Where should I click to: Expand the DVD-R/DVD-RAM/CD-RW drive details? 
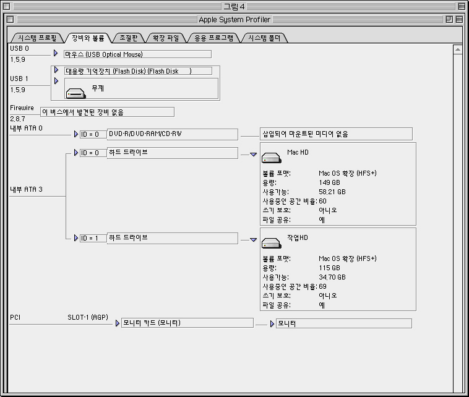pyautogui.click(x=76, y=134)
